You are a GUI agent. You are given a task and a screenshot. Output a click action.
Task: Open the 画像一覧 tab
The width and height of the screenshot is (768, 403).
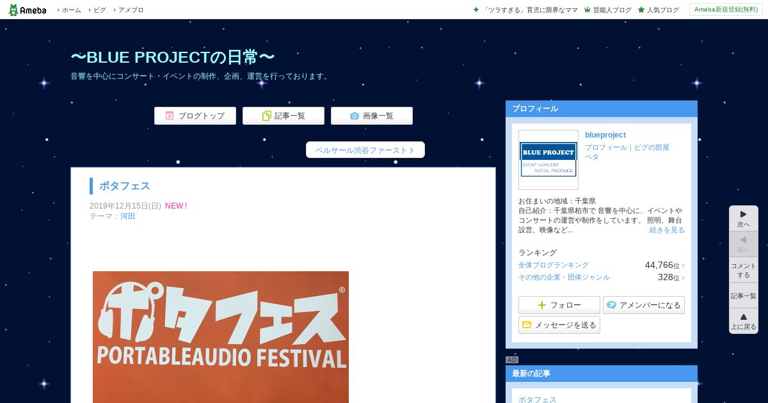(x=372, y=116)
